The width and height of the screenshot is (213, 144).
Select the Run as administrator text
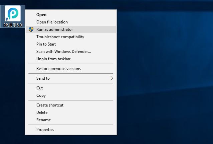pos(54,29)
